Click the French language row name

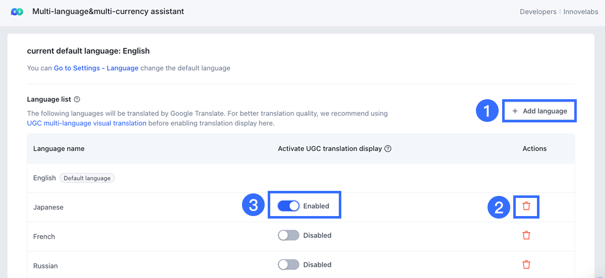coord(44,236)
